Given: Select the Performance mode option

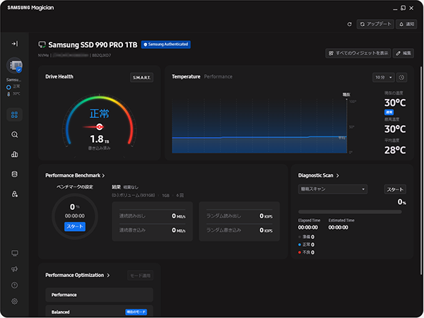Looking at the screenshot, I should [99, 295].
